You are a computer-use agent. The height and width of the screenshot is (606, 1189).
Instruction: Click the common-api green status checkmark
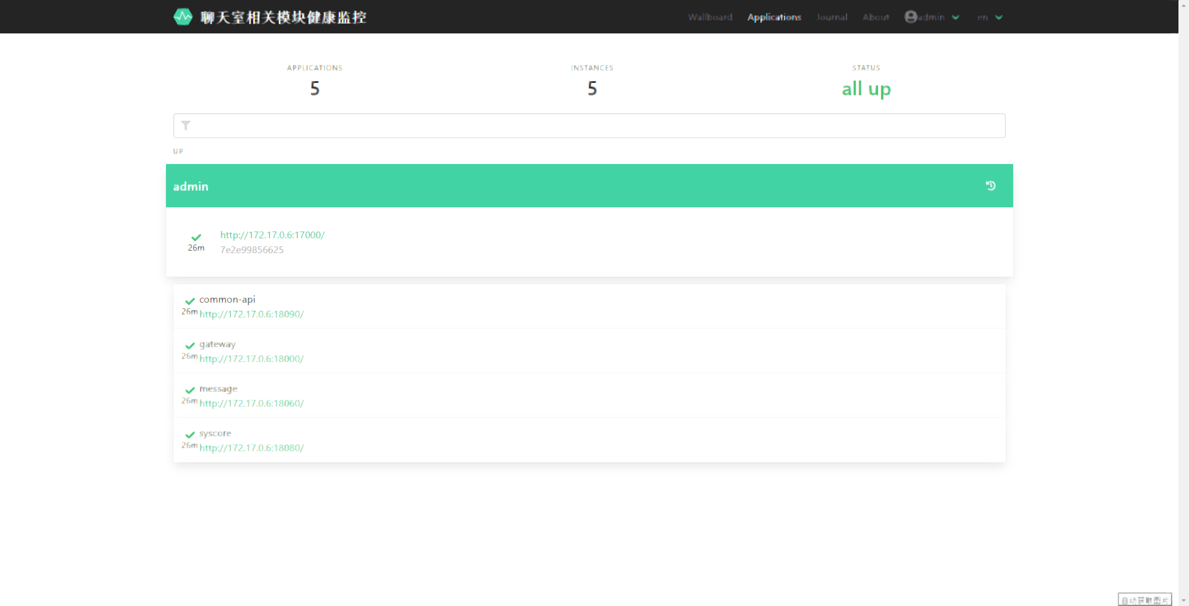pyautogui.click(x=190, y=301)
